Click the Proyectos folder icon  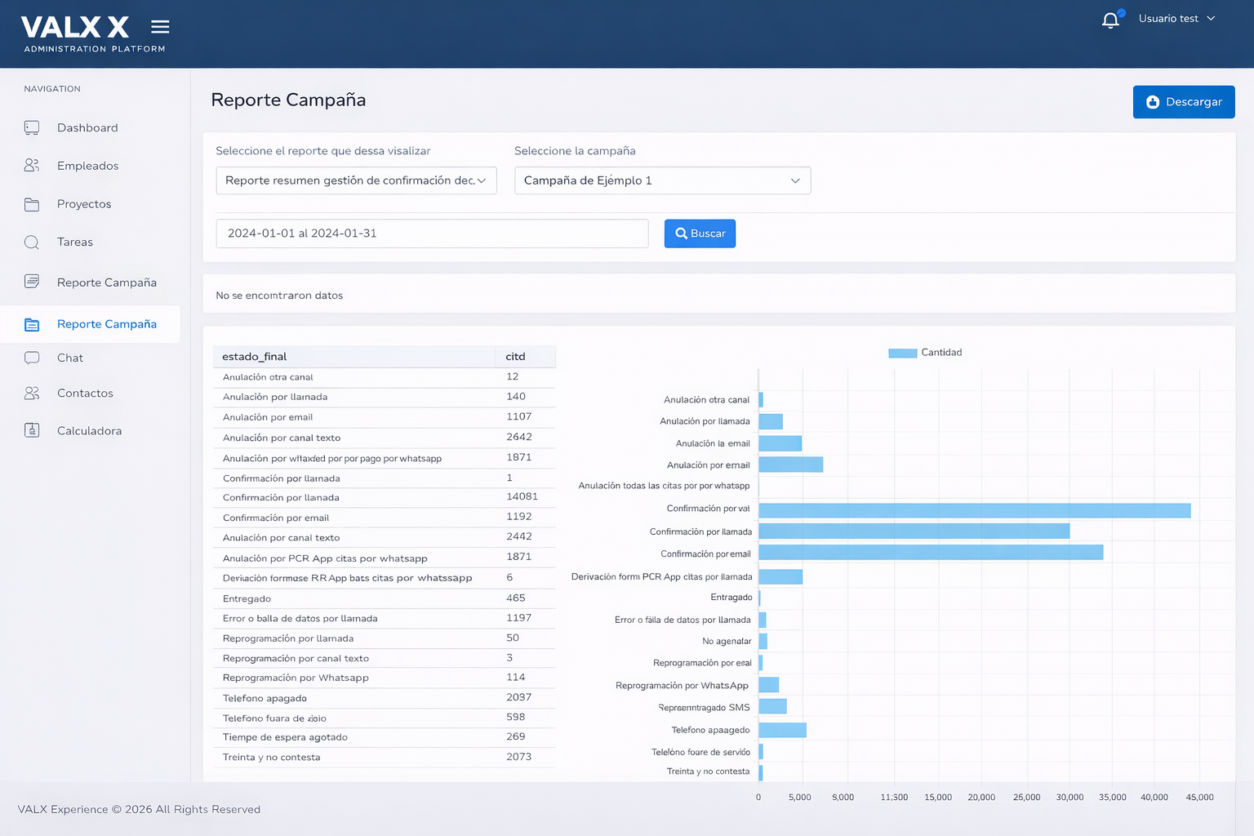point(32,204)
